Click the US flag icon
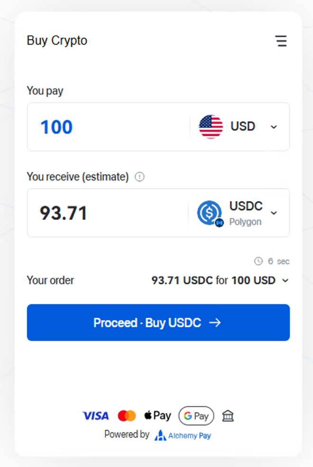The height and width of the screenshot is (467, 313). point(211,127)
